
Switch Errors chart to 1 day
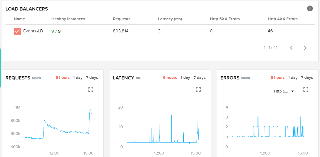click(x=293, y=78)
